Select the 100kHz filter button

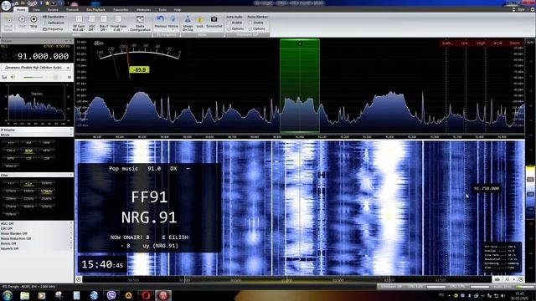click(47, 183)
